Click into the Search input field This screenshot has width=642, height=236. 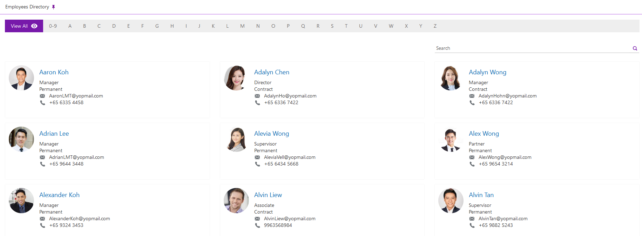click(x=532, y=48)
